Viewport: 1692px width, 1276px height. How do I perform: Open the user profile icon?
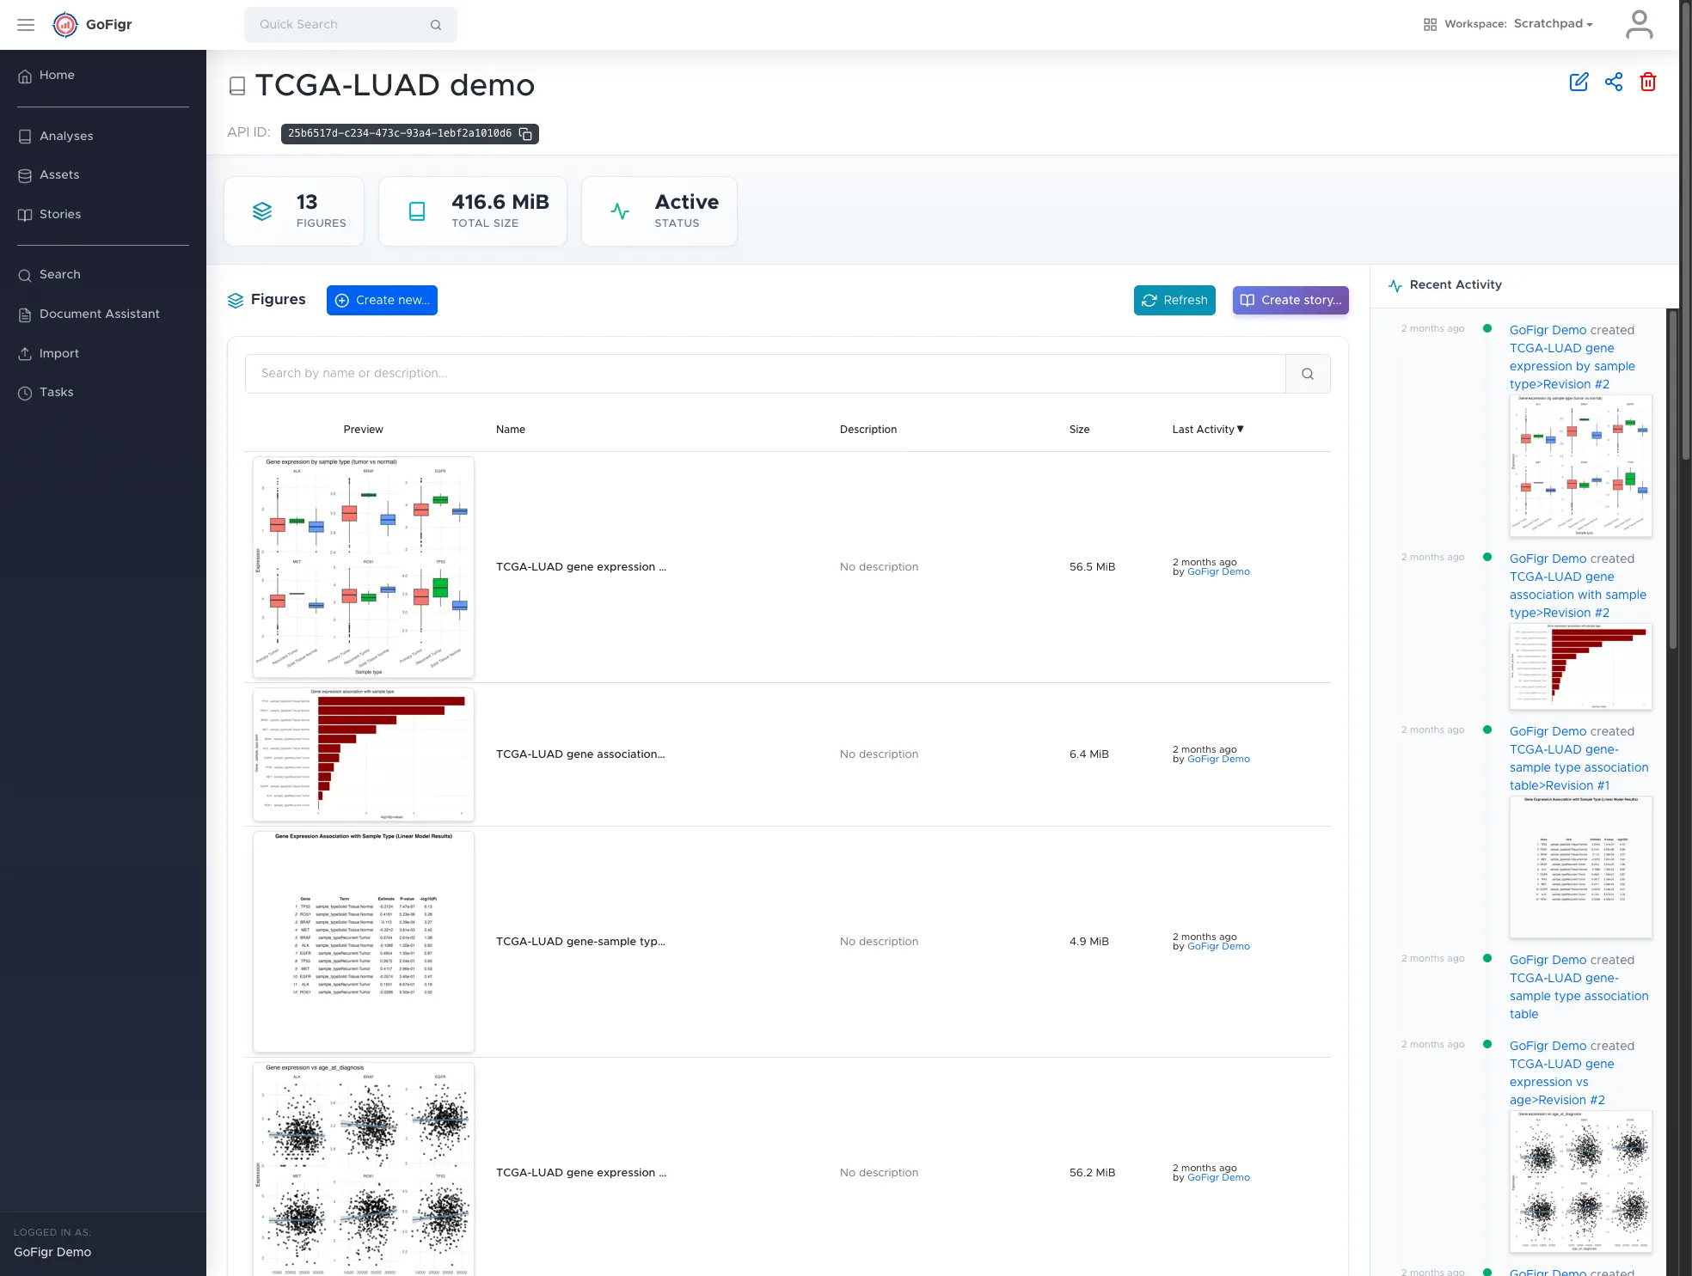[1639, 24]
